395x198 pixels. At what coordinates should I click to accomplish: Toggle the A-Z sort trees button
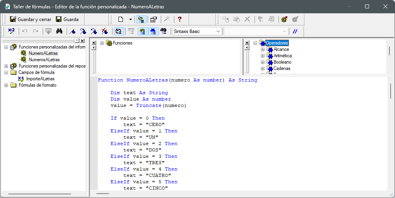tap(118, 31)
